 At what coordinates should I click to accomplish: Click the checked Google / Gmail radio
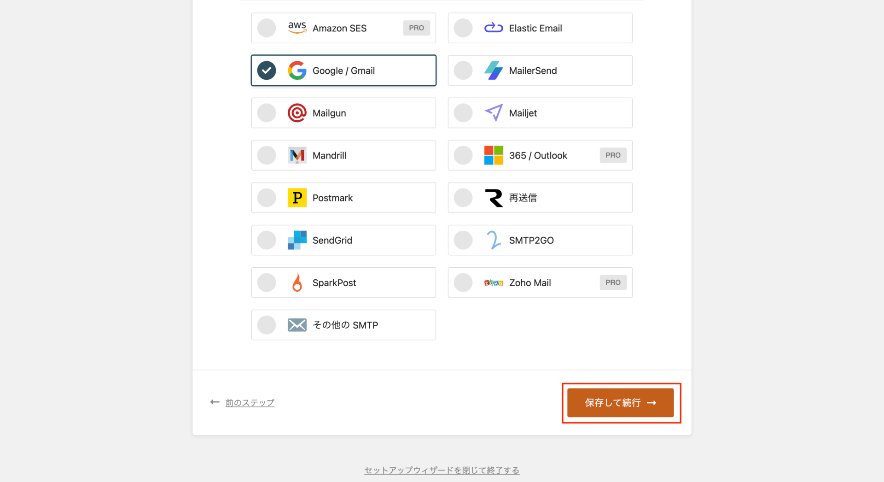tap(267, 71)
